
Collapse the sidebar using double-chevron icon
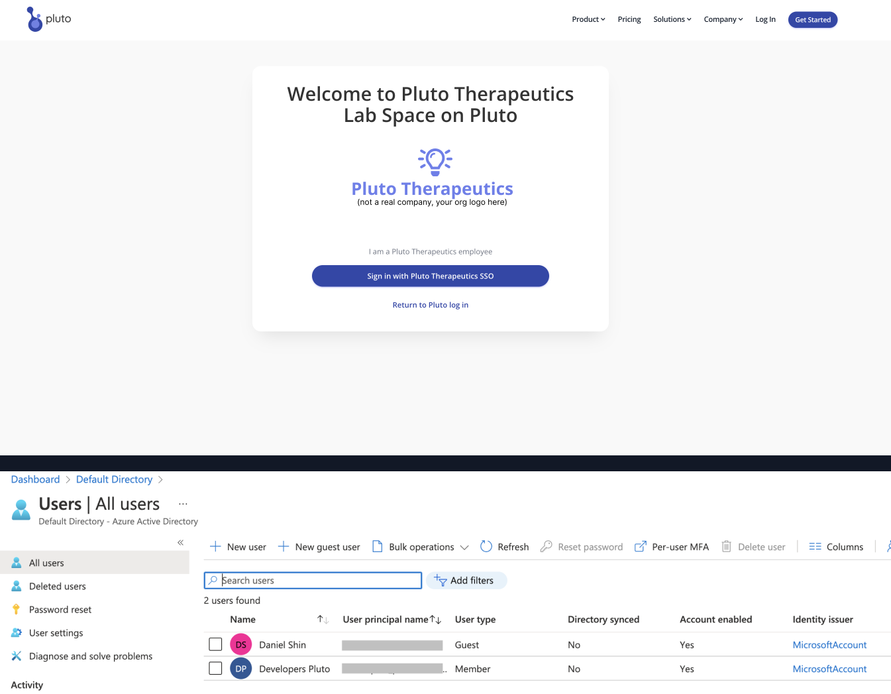click(x=180, y=543)
